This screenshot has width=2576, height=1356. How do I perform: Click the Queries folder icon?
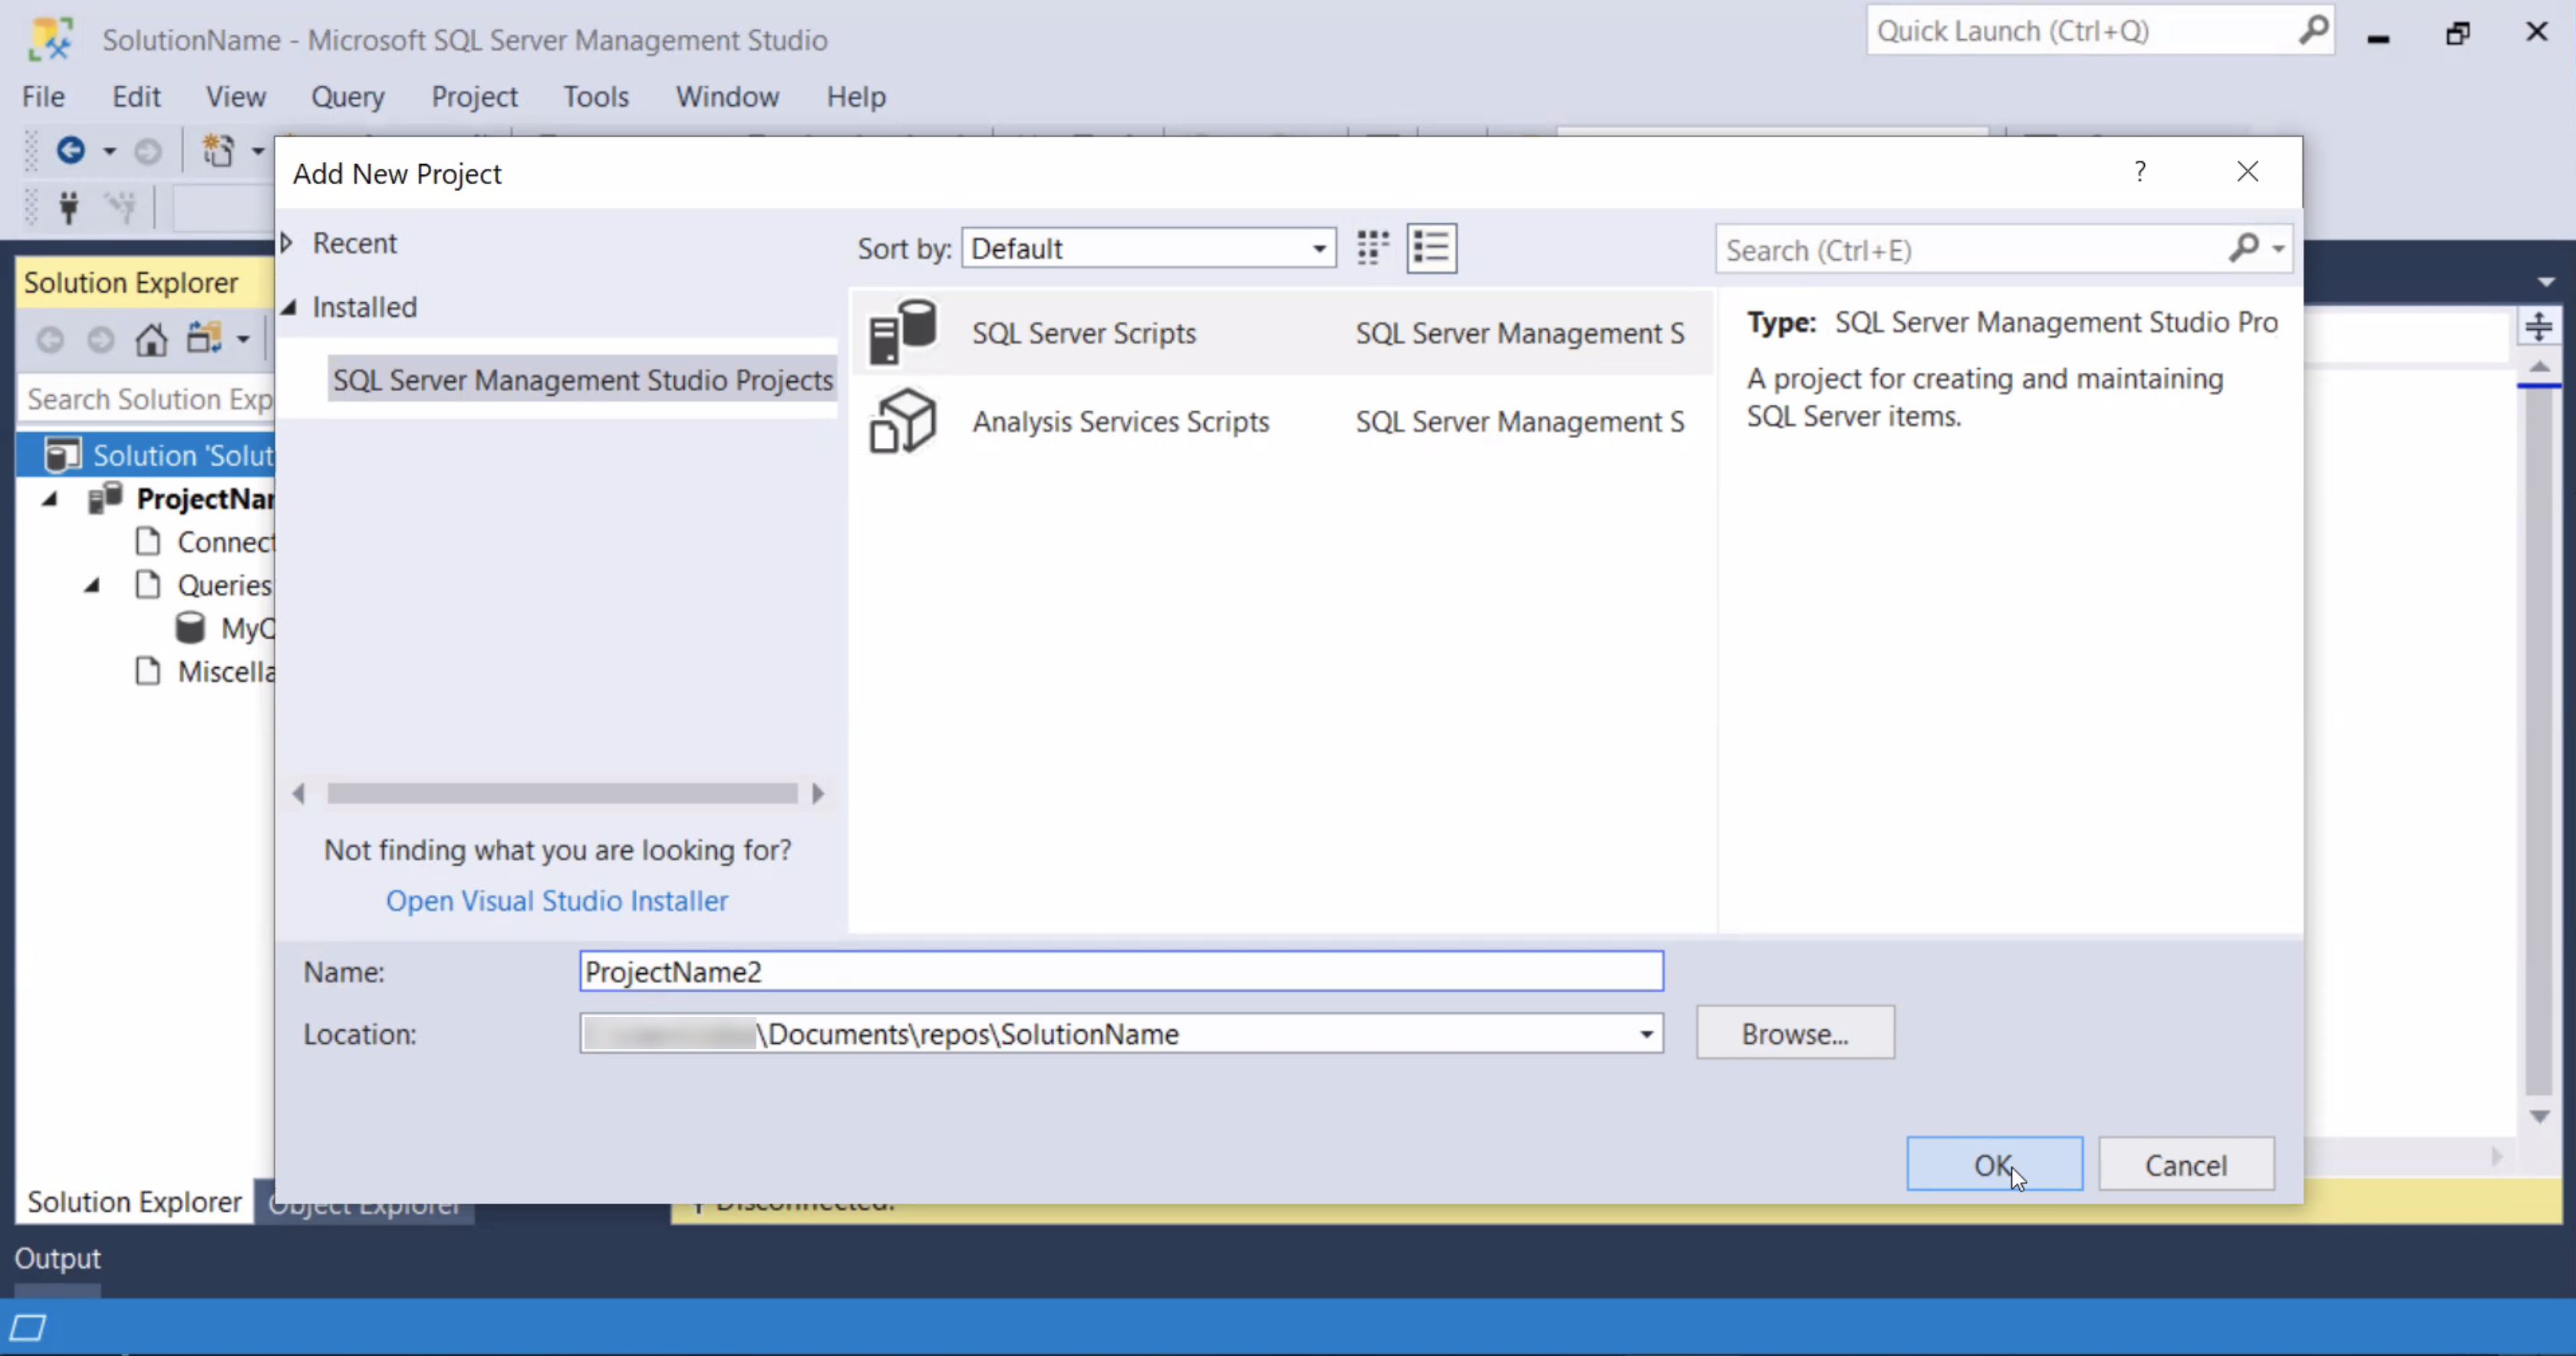(148, 584)
